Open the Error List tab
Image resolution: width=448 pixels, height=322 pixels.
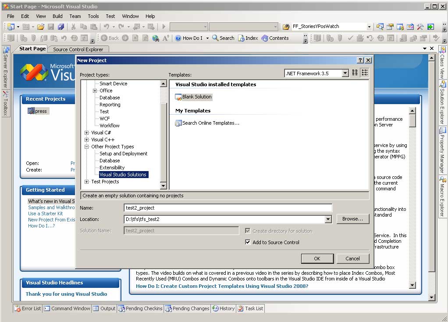(28, 308)
